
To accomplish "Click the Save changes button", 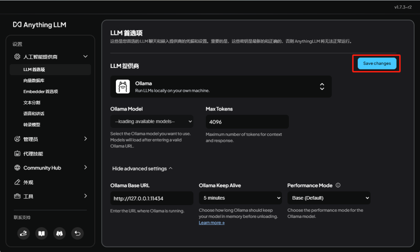I will click(x=377, y=63).
